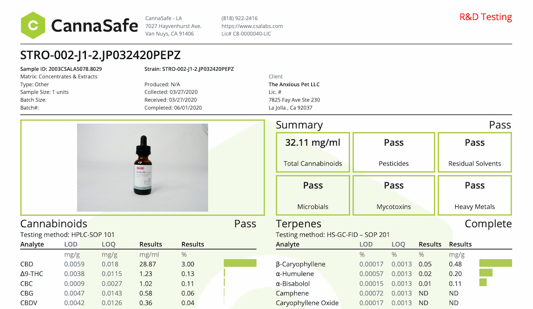Click the Δ9-THC analyte label
This screenshot has width=533, height=309.
pos(31,274)
